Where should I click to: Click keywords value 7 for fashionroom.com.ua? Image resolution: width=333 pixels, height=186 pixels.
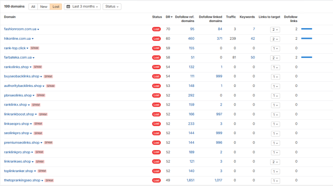point(254,29)
